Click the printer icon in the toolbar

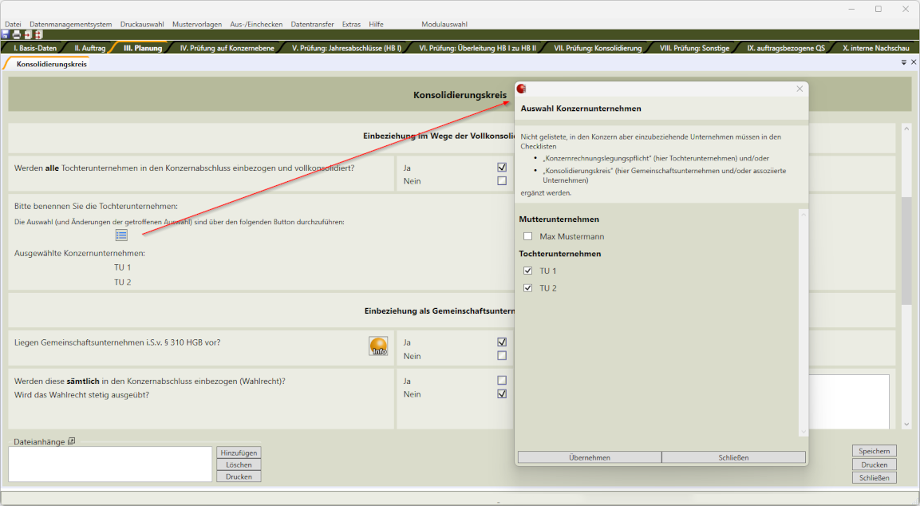point(16,35)
